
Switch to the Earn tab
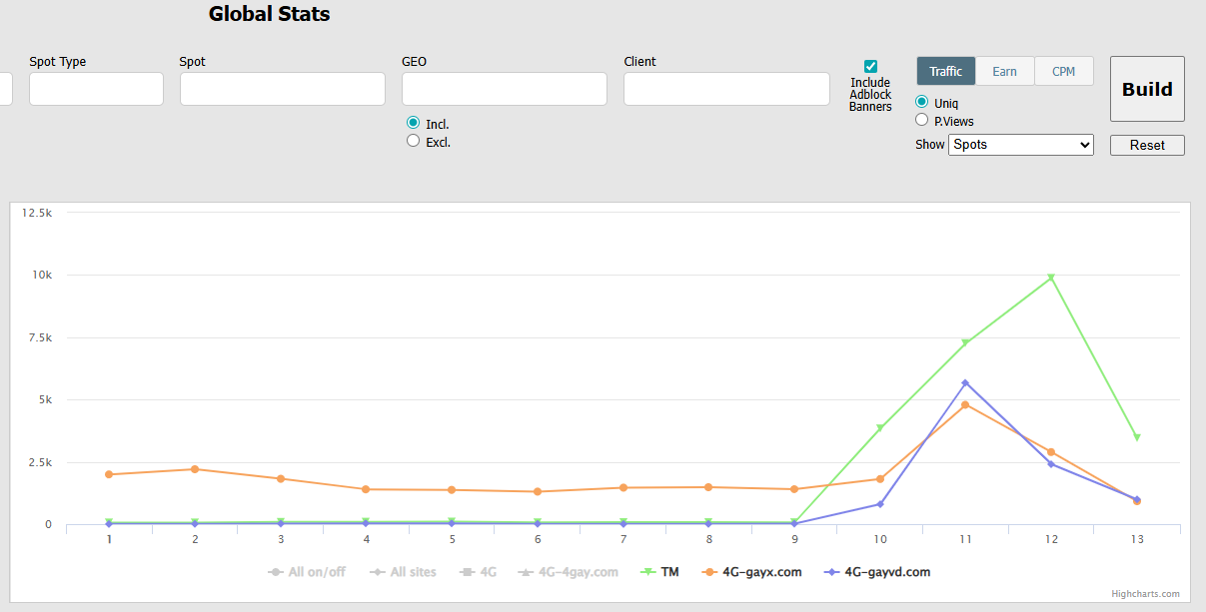click(x=1004, y=71)
